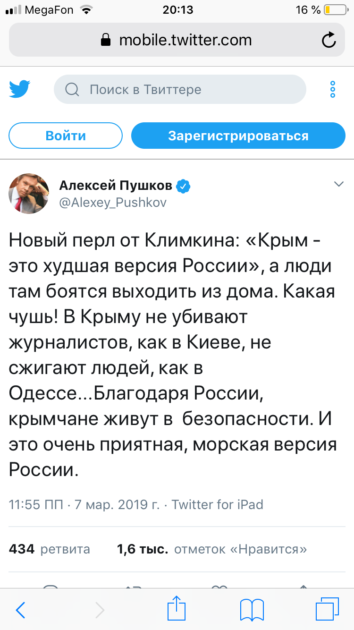Tap the @Alexey_Pushkov handle
This screenshot has width=354, height=630.
(x=112, y=202)
